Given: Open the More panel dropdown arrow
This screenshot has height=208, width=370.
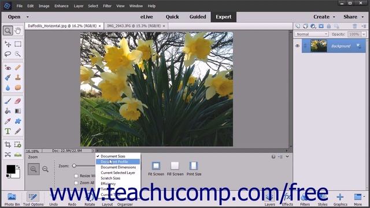Looking at the screenshot, I should tap(364, 196).
